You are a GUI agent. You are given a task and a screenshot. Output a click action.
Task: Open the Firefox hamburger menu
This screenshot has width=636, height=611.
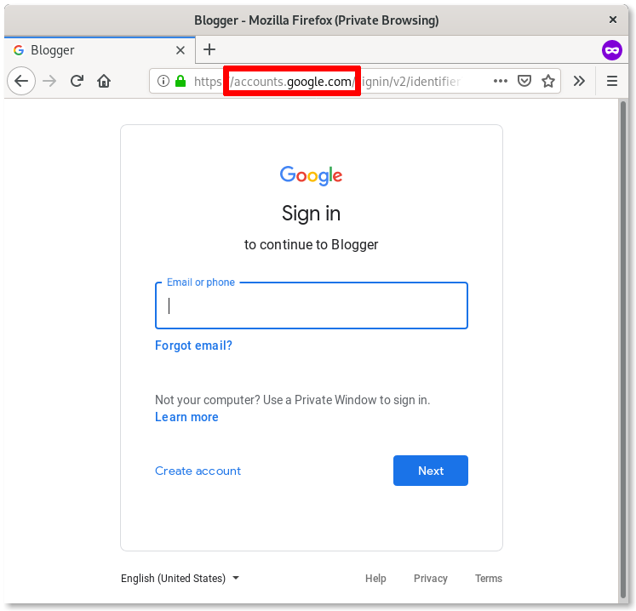point(611,81)
